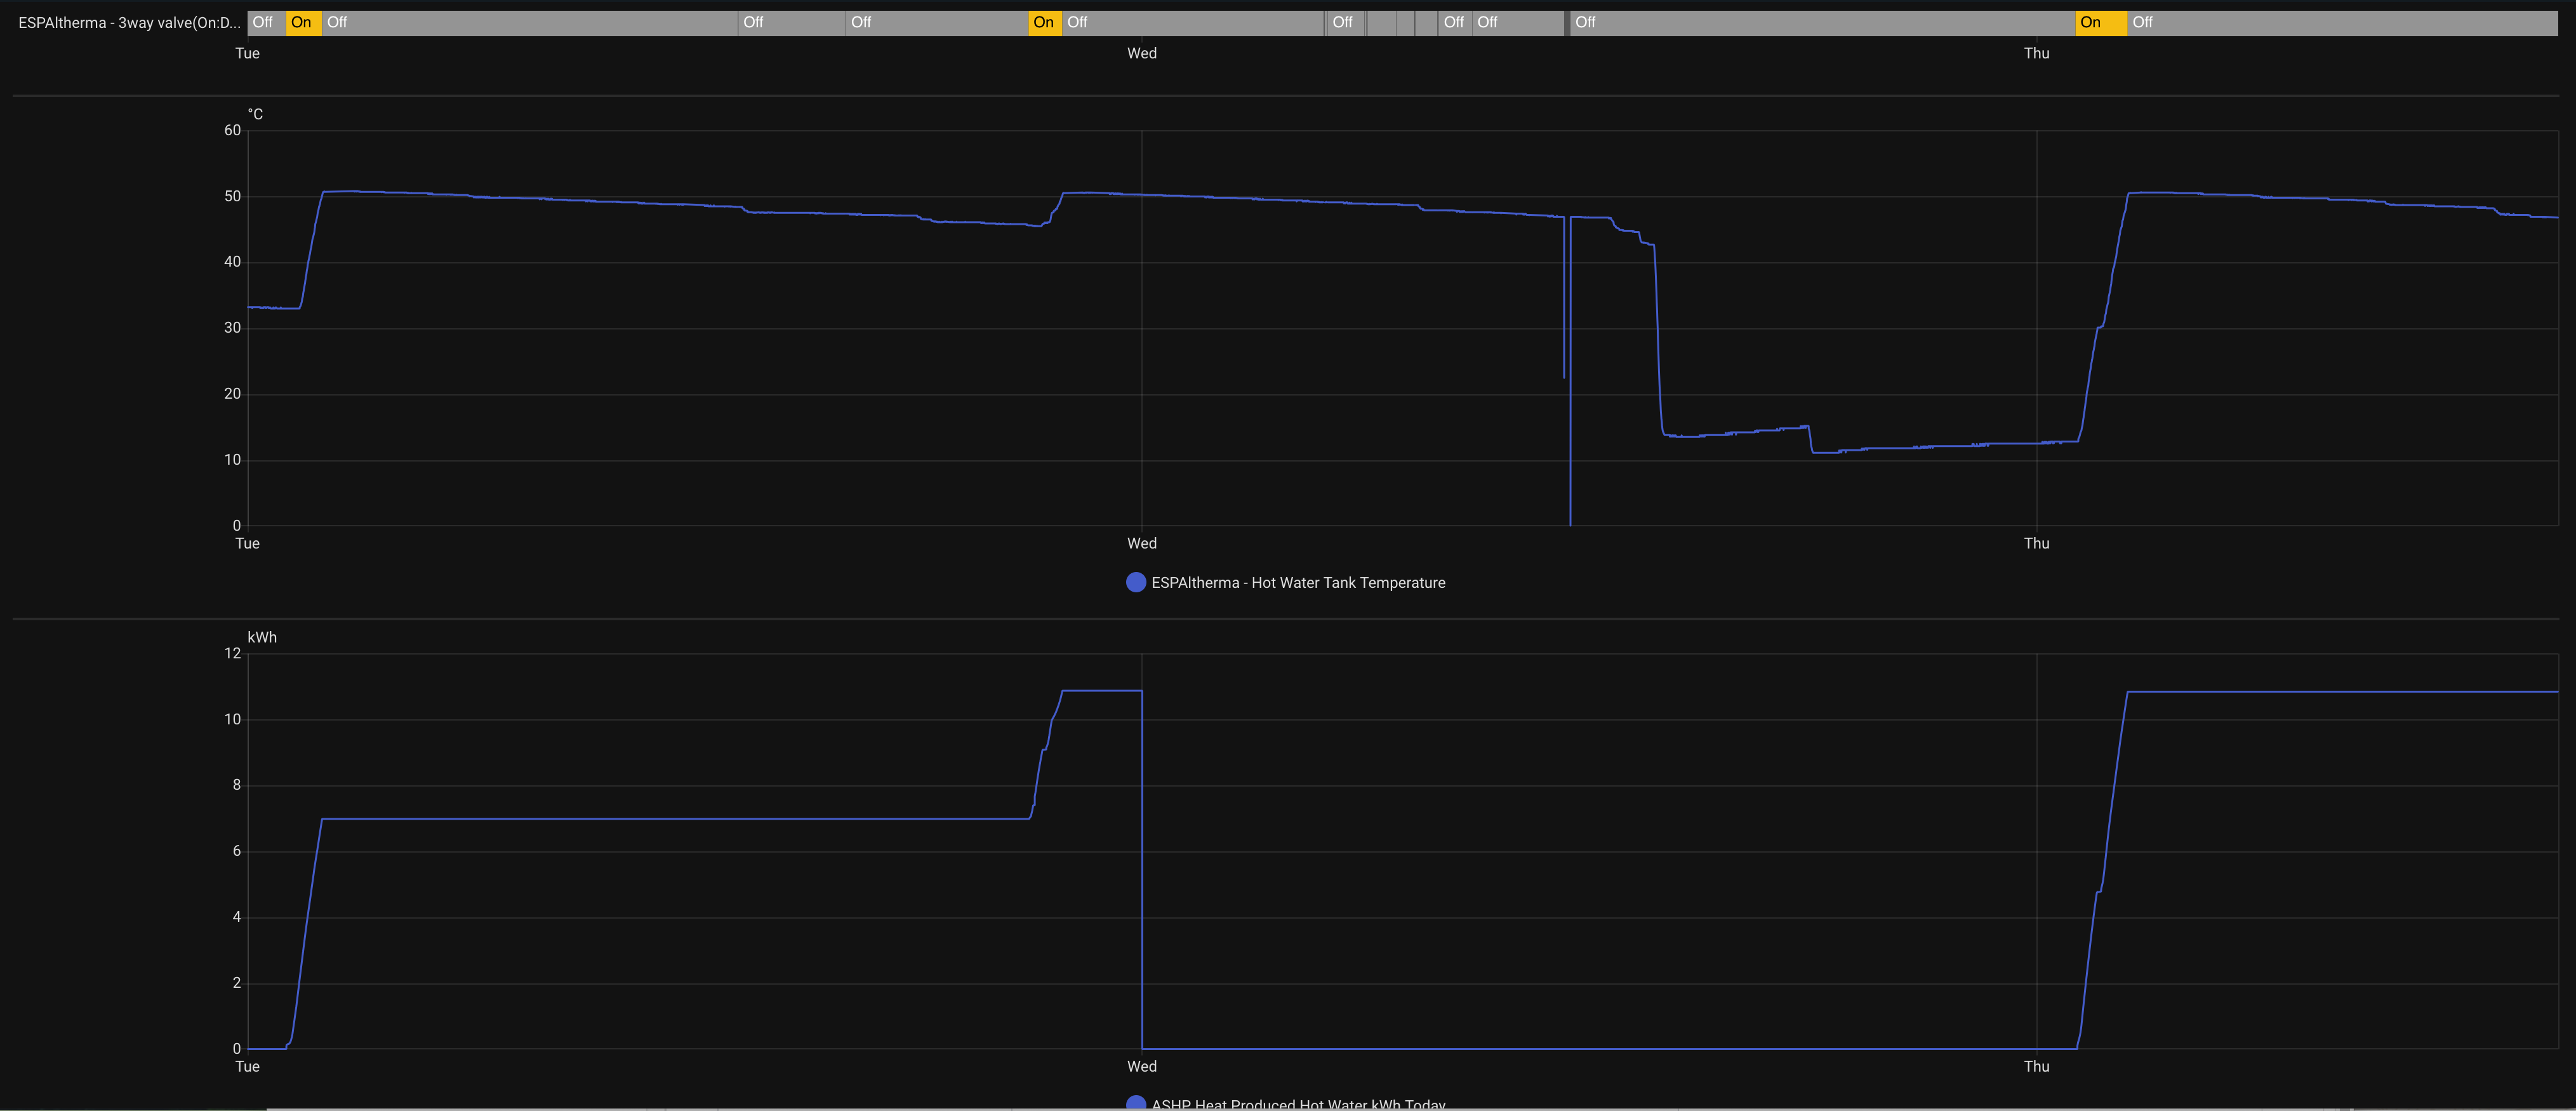Viewport: 2576px width, 1111px height.
Task: Click the Thu label below the temperature chart
Action: pyautogui.click(x=2036, y=543)
